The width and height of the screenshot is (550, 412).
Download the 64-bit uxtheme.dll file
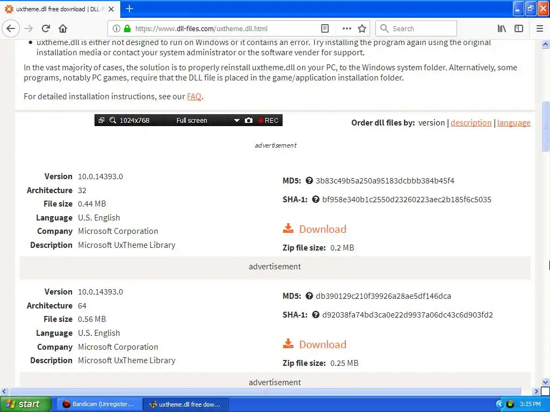(315, 344)
